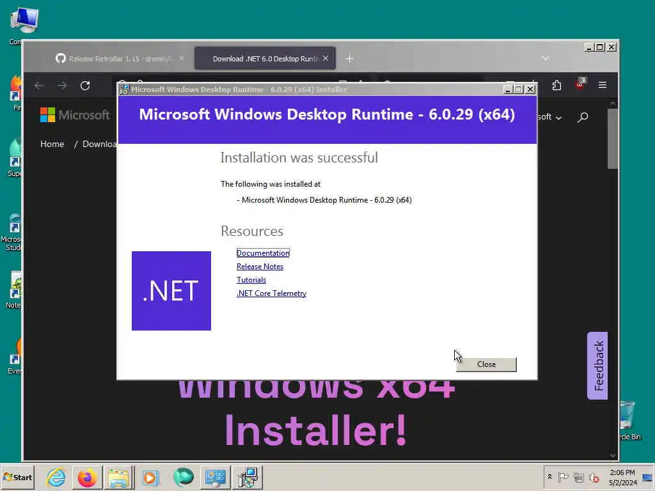The width and height of the screenshot is (655, 491).
Task: Click the Show desktop tray icon
Action: [x=647, y=477]
